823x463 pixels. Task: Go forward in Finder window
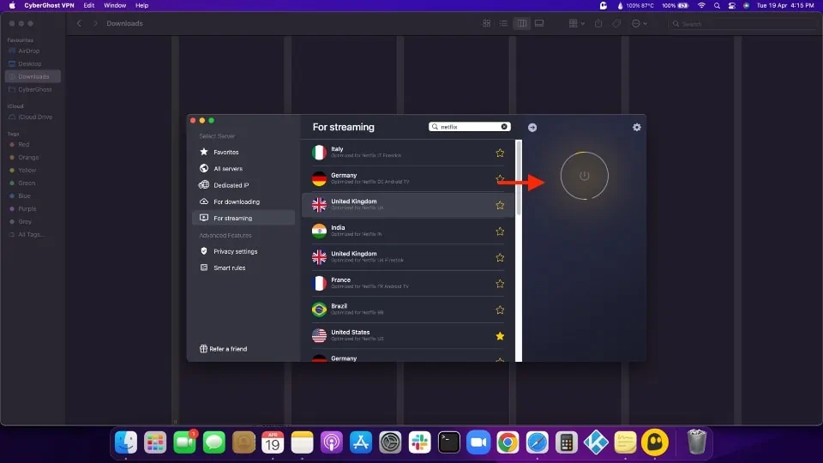[95, 23]
